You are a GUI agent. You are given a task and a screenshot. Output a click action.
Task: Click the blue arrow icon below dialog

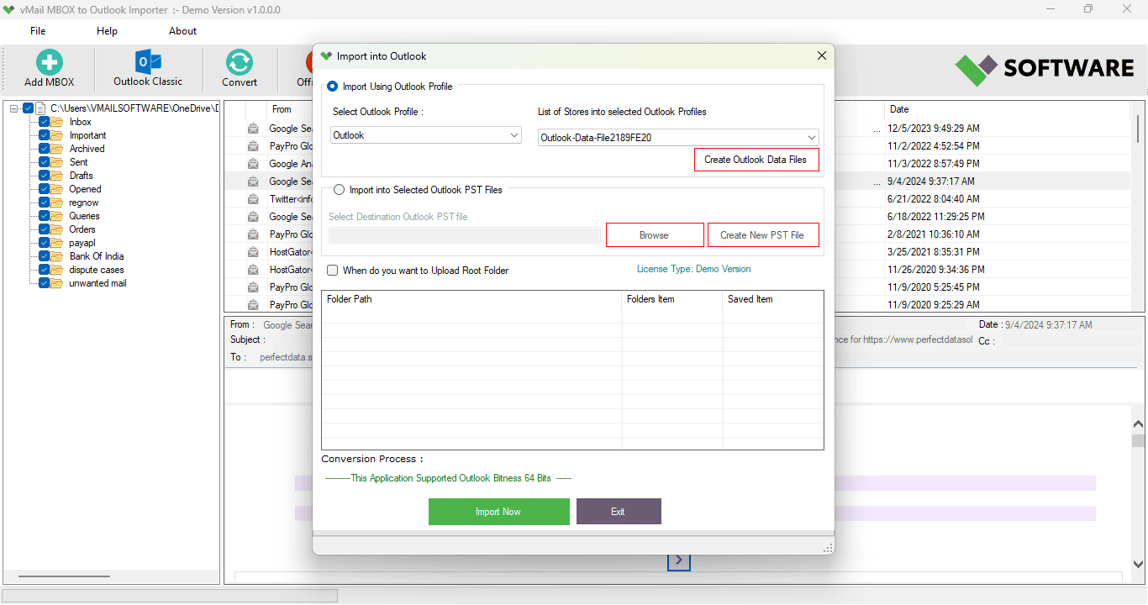pyautogui.click(x=679, y=560)
